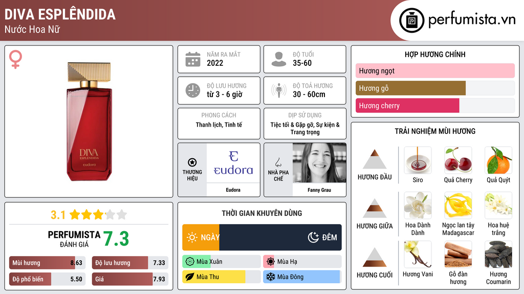Image resolution: width=524 pixels, height=294 pixels.
Task: Click the Hương cherry accord bar
Action: tap(435, 106)
